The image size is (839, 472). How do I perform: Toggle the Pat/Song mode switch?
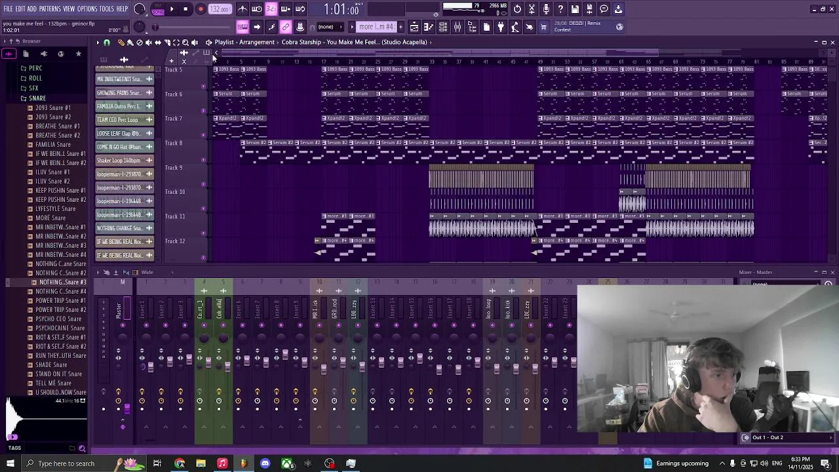point(157,10)
